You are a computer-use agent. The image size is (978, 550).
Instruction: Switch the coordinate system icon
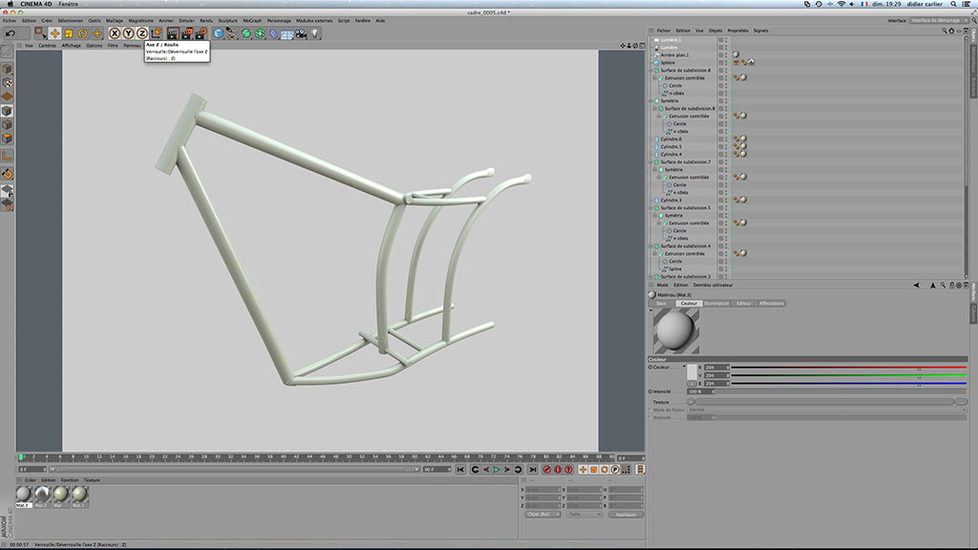(157, 33)
